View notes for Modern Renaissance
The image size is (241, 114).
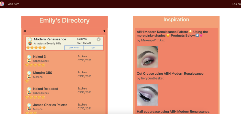[74, 48]
